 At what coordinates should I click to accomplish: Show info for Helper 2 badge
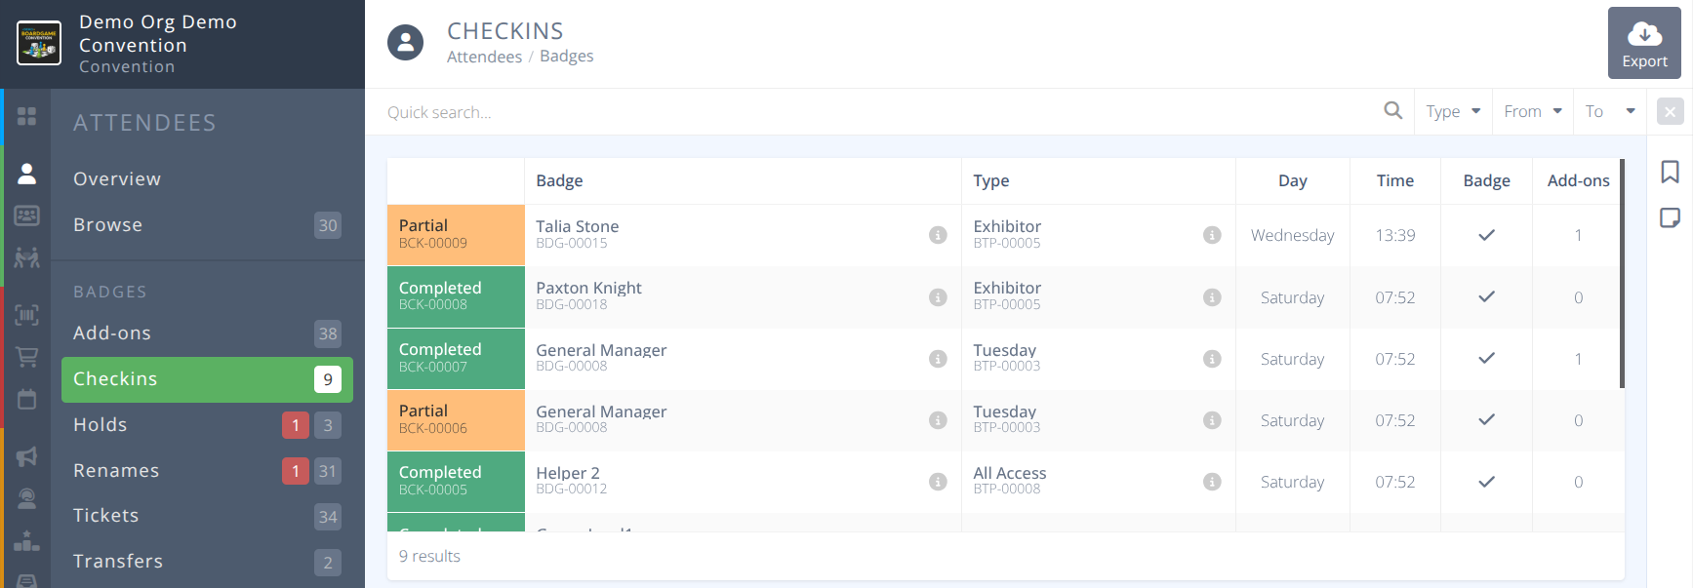point(938,482)
